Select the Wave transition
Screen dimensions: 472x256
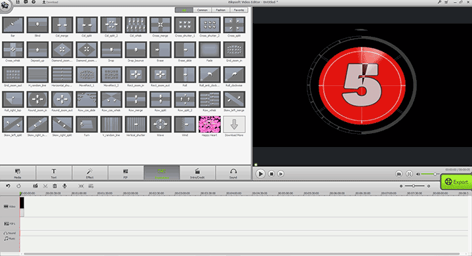[161, 124]
